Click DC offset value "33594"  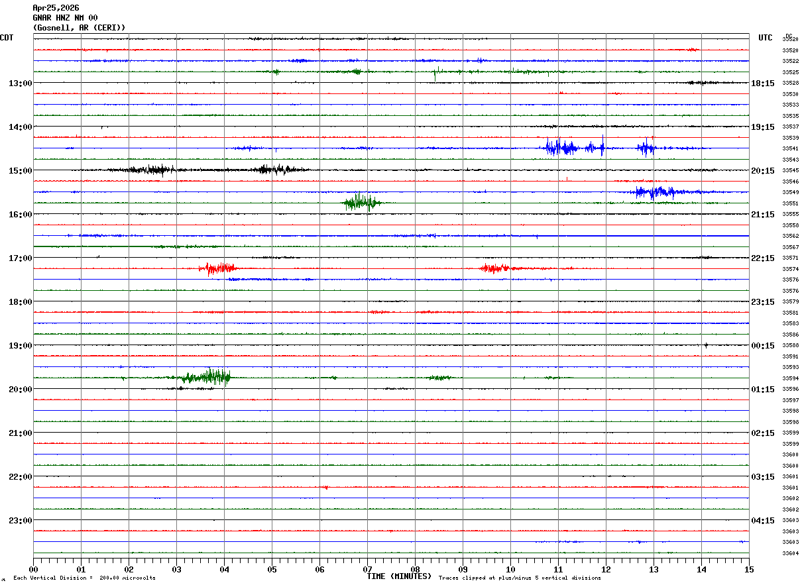790,378
